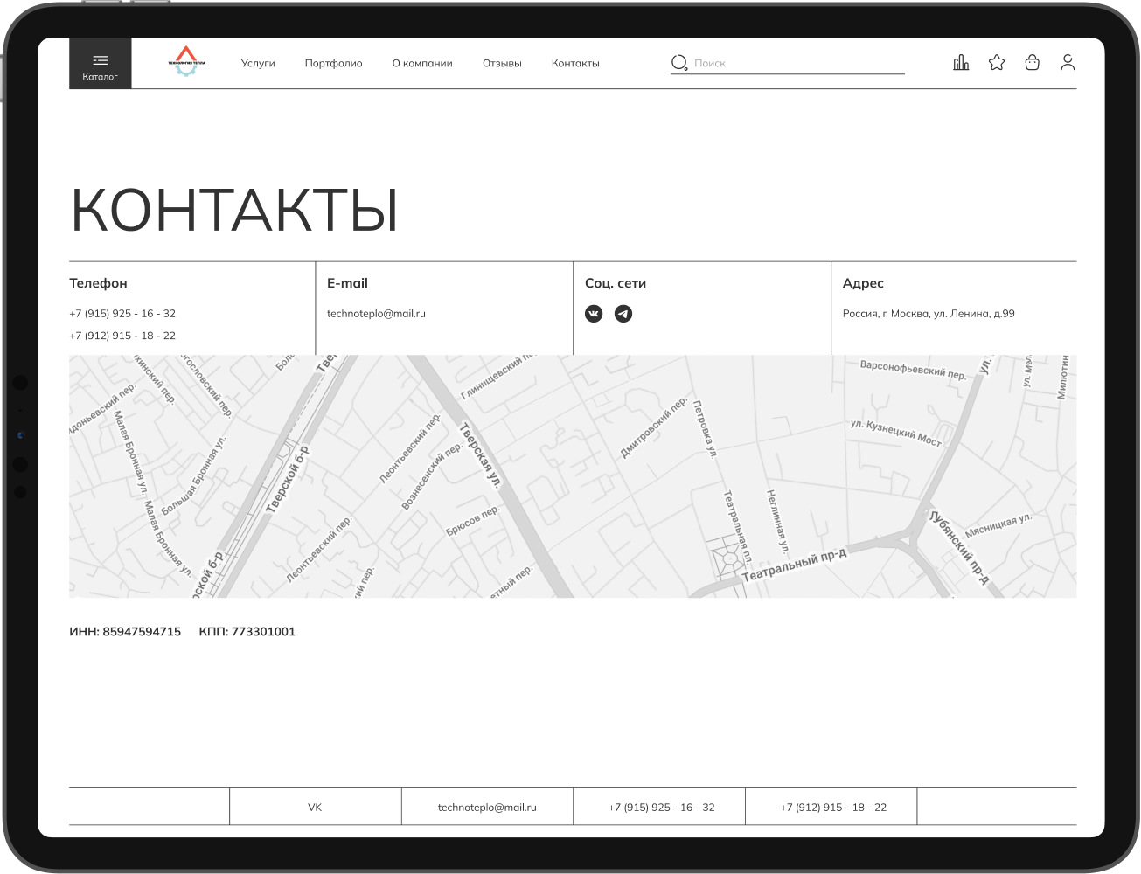This screenshot has height=874, width=1141.
Task: Click +7 (915) 925 - 16 - 32 in footer
Action: pyautogui.click(x=661, y=808)
